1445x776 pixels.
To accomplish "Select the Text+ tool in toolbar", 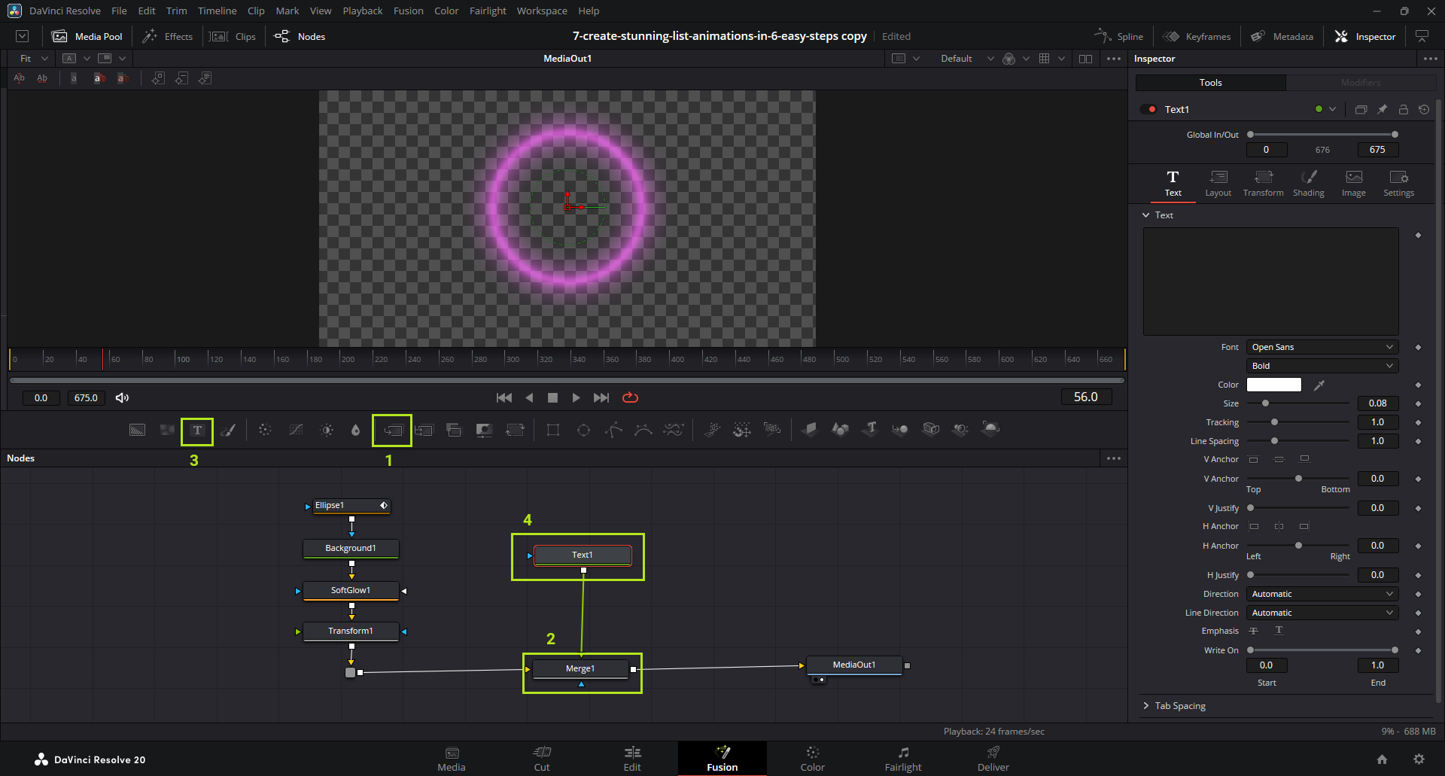I will click(x=197, y=431).
